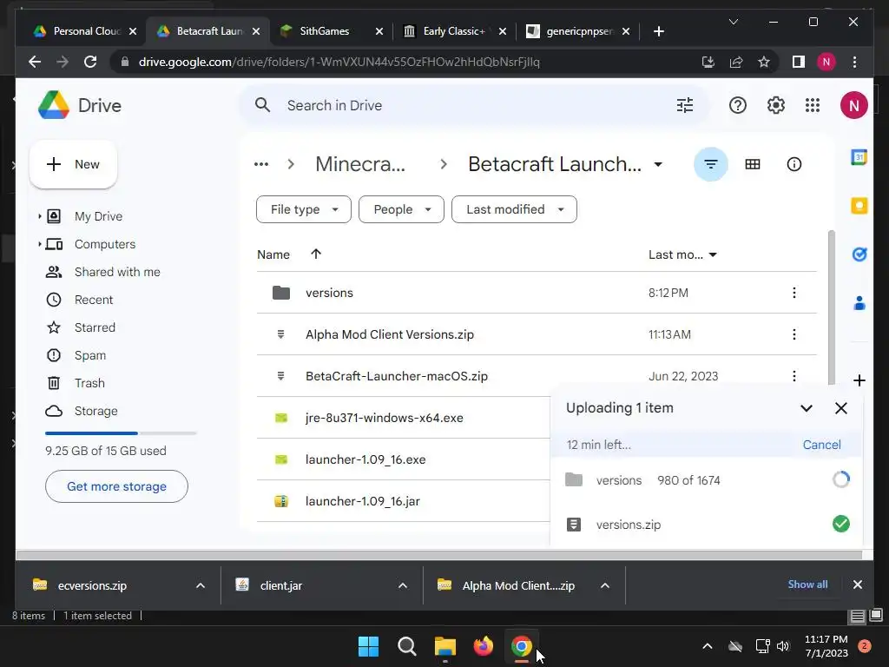Get add-ons plus icon

(859, 380)
